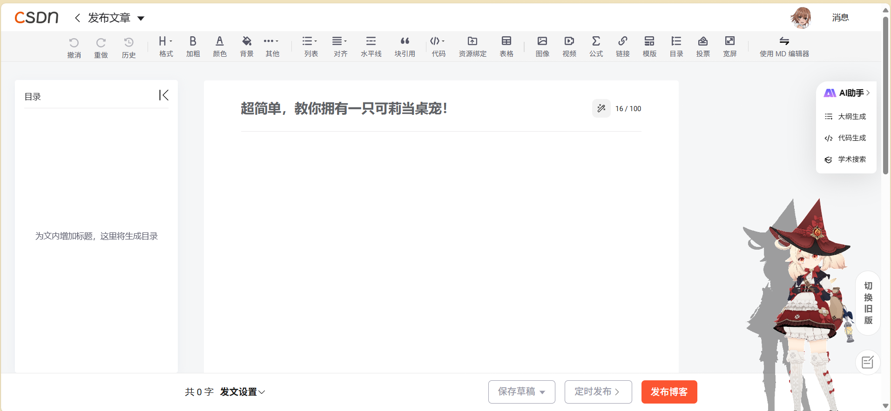891x411 pixels.
Task: Click the redo (重做) icon
Action: coord(101,43)
